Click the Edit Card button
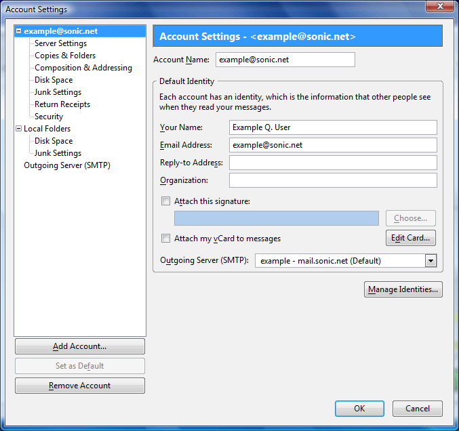 click(x=410, y=238)
